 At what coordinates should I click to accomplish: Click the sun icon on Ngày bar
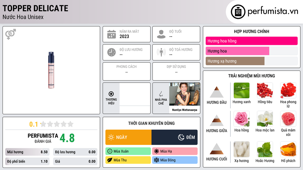(x=111, y=137)
